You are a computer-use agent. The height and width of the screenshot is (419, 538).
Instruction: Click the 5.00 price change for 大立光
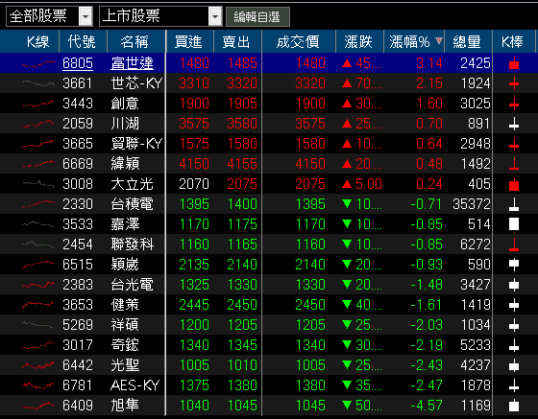369,184
